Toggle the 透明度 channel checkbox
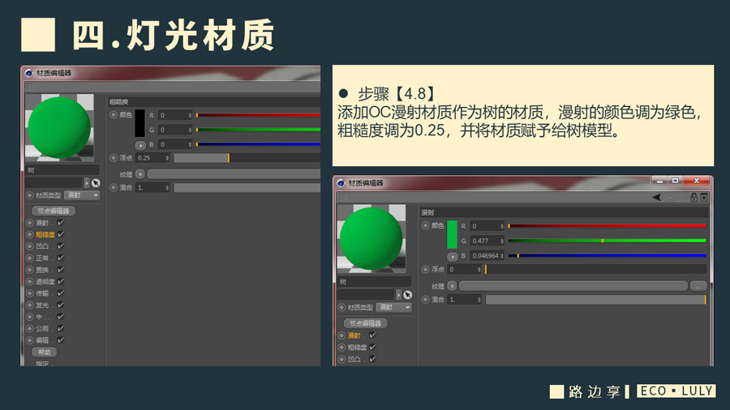Screen dimensions: 730x410 (61, 281)
